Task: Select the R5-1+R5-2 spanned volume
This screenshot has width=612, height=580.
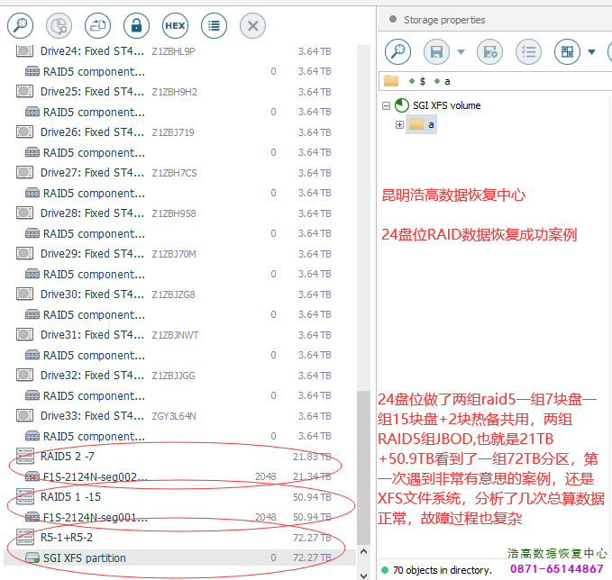Action: 66,538
